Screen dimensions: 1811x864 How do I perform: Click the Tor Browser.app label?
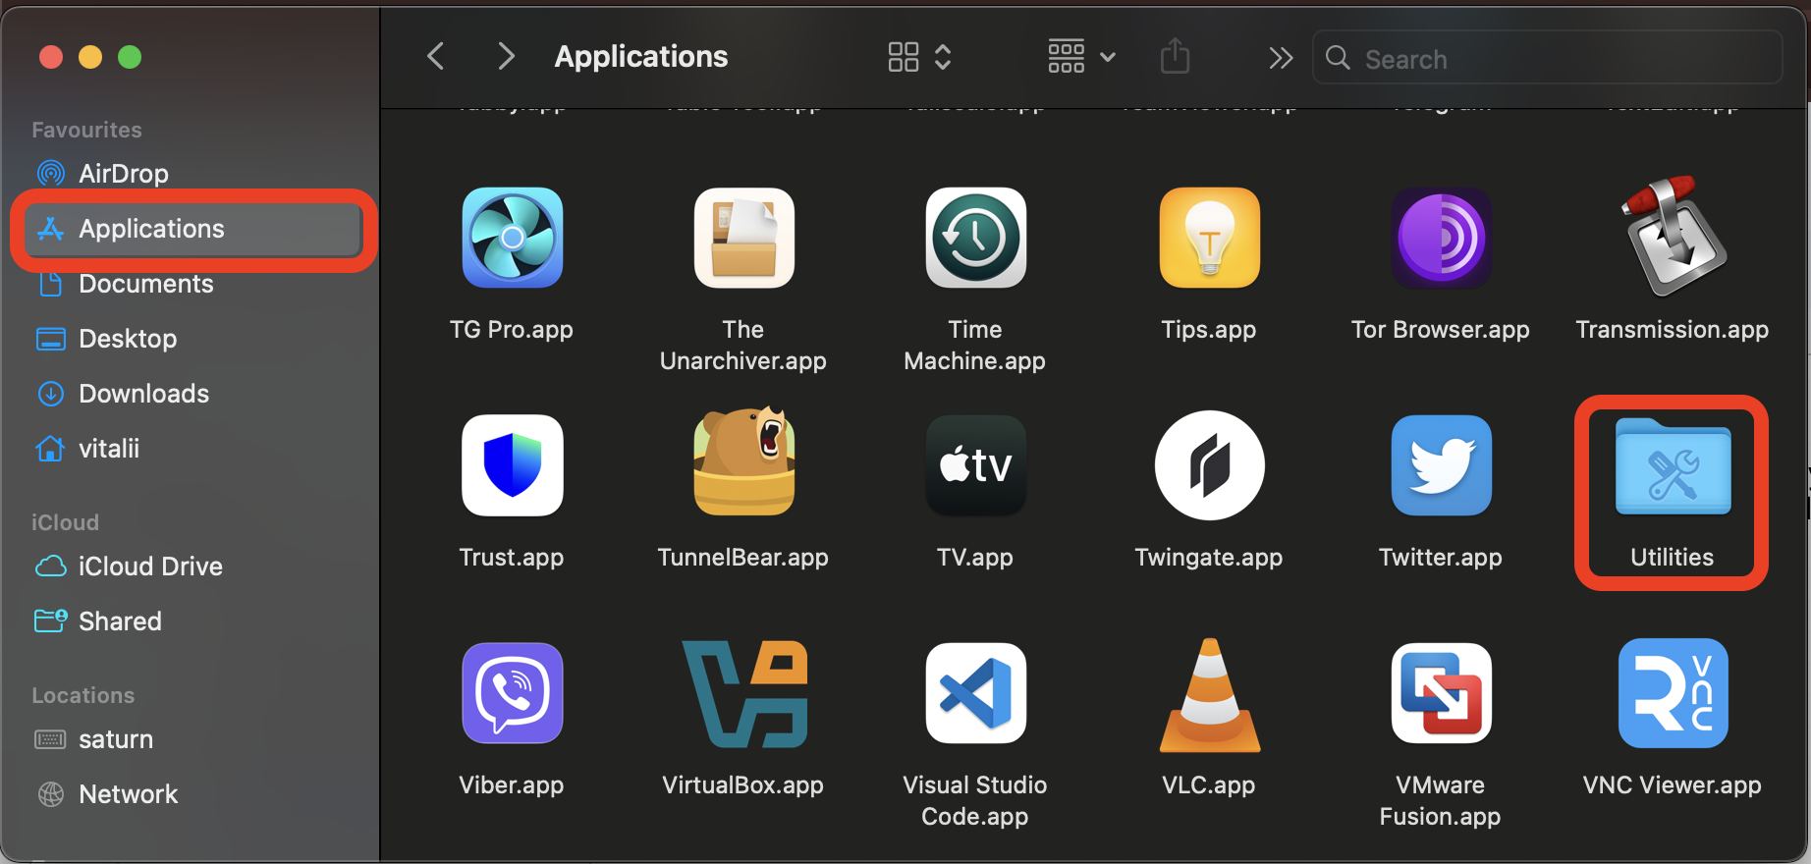[x=1441, y=330]
